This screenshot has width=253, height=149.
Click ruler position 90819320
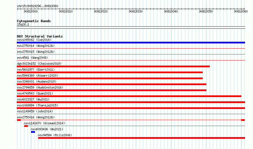click(101, 11)
